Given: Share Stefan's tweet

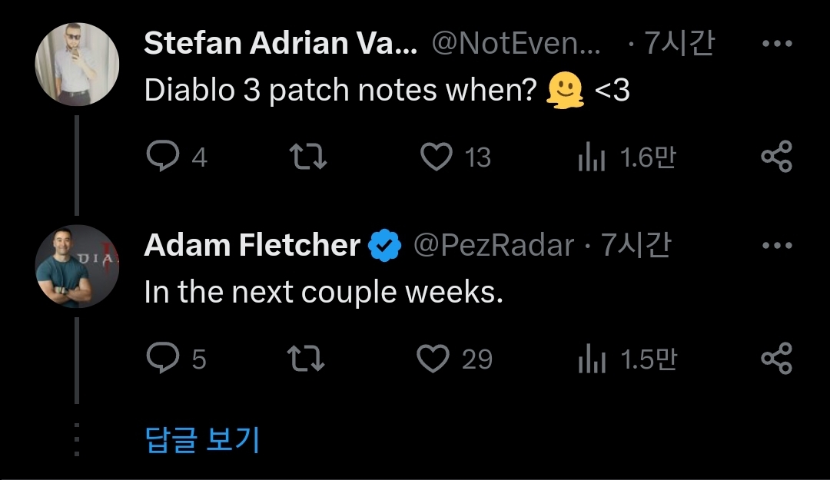Looking at the screenshot, I should tap(776, 157).
